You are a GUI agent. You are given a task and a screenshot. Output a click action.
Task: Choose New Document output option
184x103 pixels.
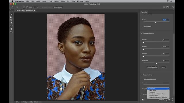158,96
